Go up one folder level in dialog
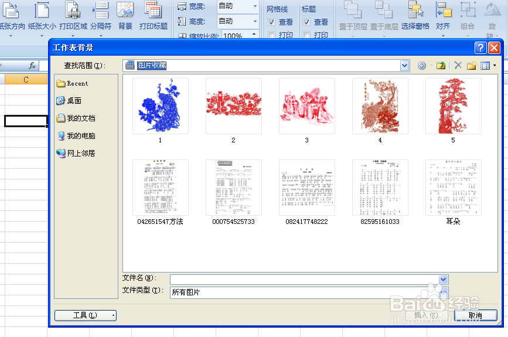508x337 pixels. 441,66
